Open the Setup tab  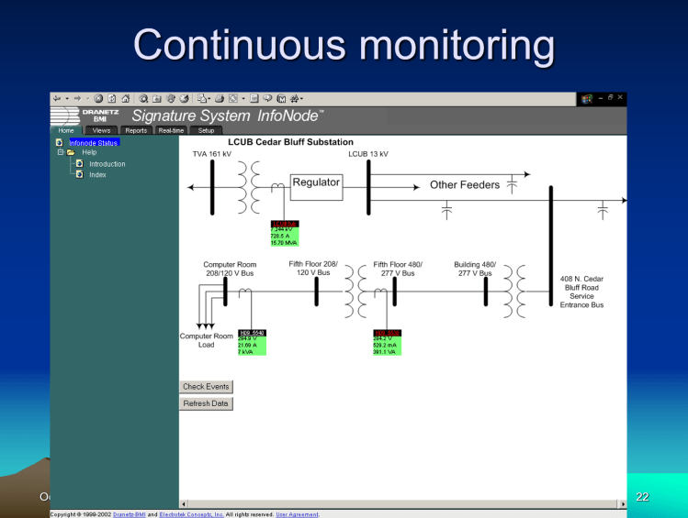click(206, 131)
